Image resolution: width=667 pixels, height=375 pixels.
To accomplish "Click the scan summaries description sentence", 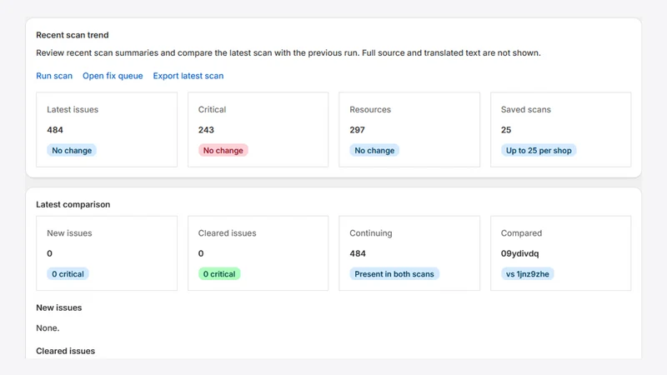I will point(288,52).
